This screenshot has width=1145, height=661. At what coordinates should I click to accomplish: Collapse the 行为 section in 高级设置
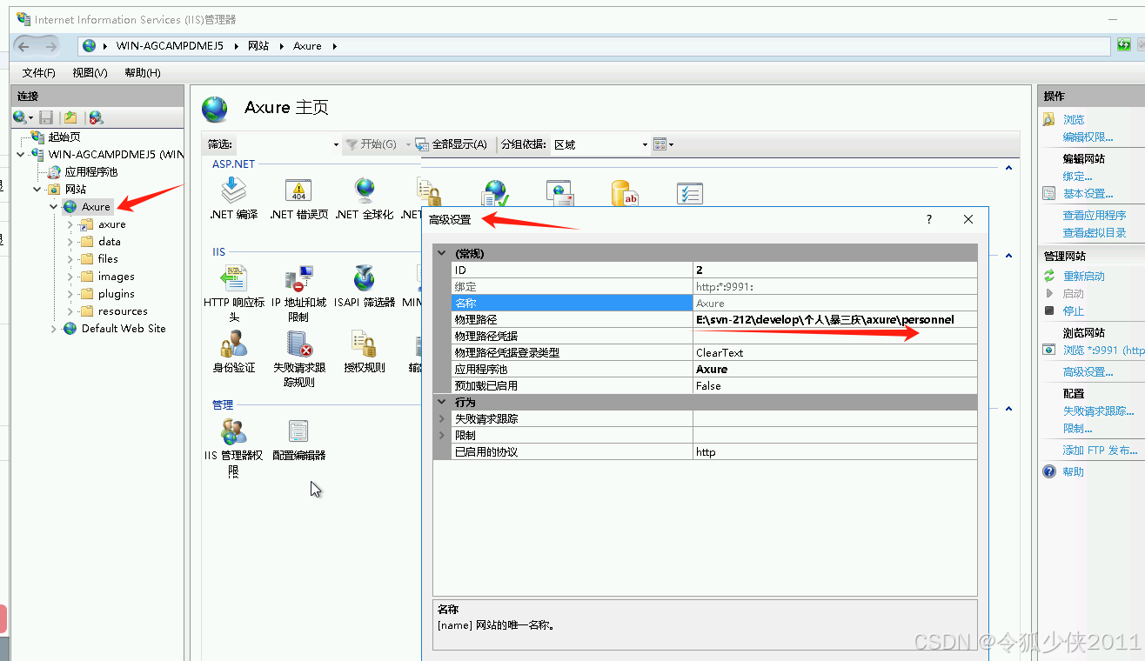[442, 402]
